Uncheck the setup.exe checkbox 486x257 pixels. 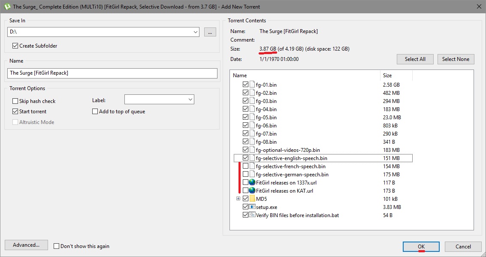pos(245,207)
